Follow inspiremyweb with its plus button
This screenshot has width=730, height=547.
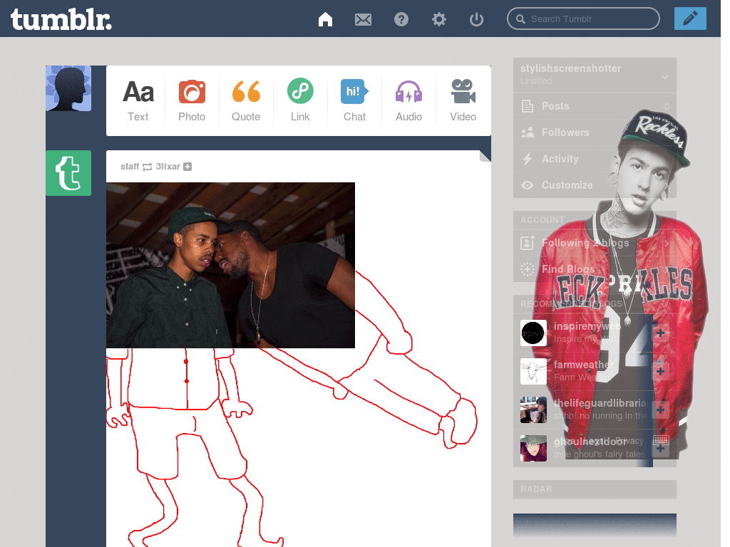coord(660,333)
